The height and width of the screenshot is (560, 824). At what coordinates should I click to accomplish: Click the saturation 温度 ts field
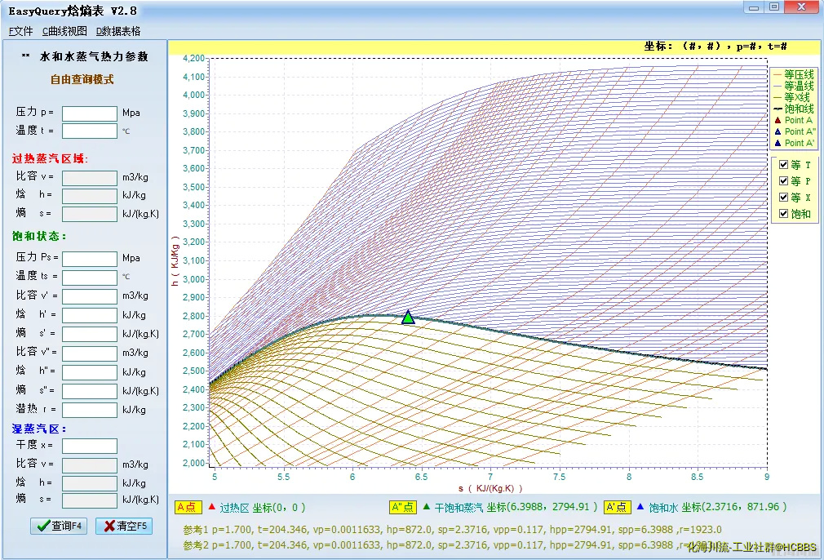(x=90, y=277)
